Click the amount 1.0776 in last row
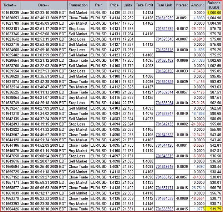Screen dimensions: 223x212 tap(199, 209)
